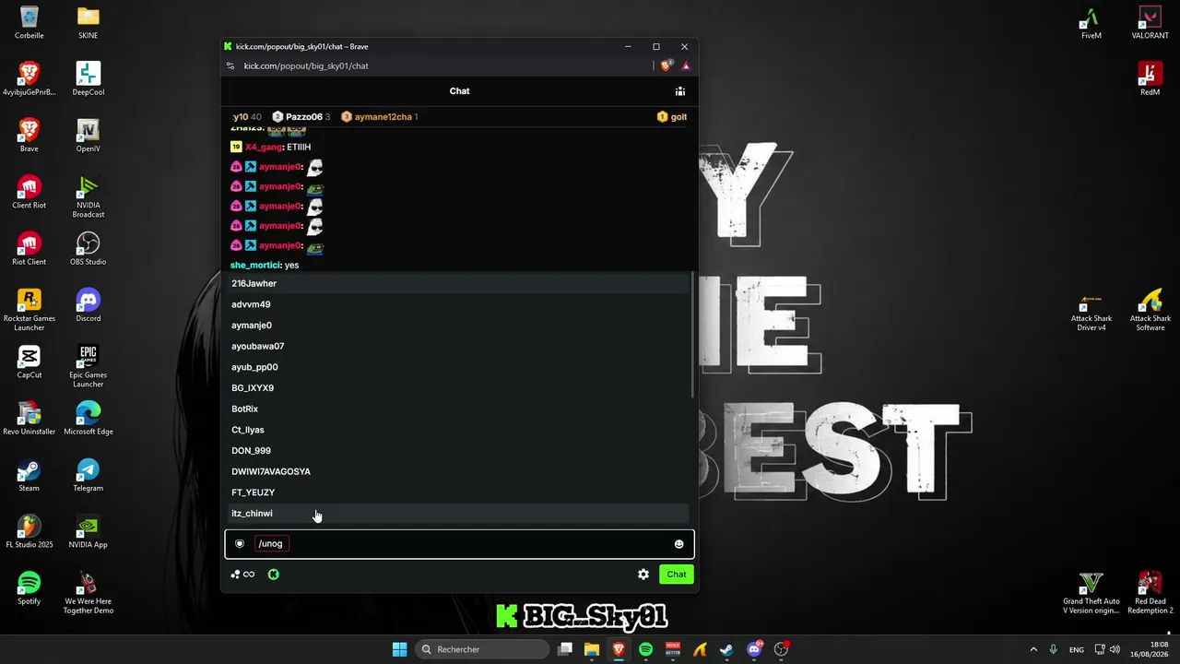Select the CapCut desktop shortcut

pyautogui.click(x=29, y=362)
